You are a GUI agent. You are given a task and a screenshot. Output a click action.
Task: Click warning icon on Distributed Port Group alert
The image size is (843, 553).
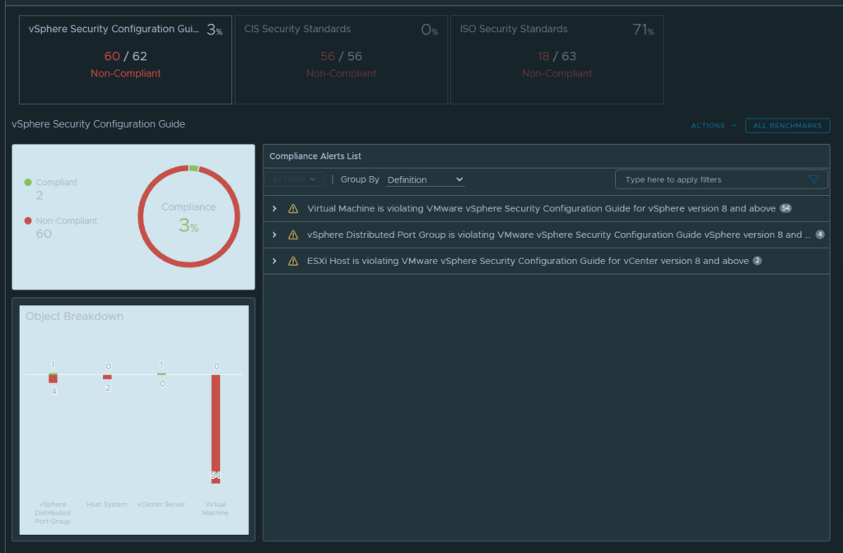[x=293, y=235]
